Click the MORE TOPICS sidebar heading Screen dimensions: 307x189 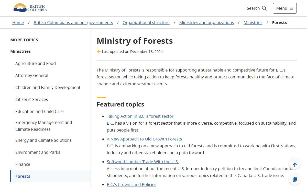point(24,40)
